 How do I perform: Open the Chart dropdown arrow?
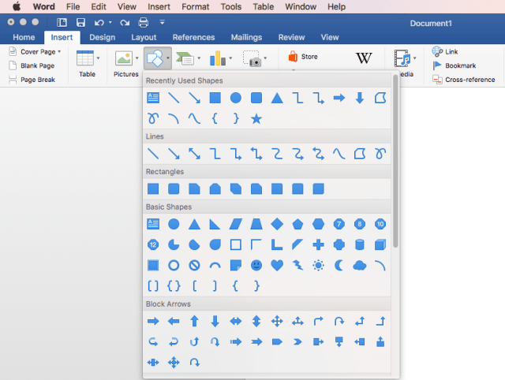pos(231,58)
